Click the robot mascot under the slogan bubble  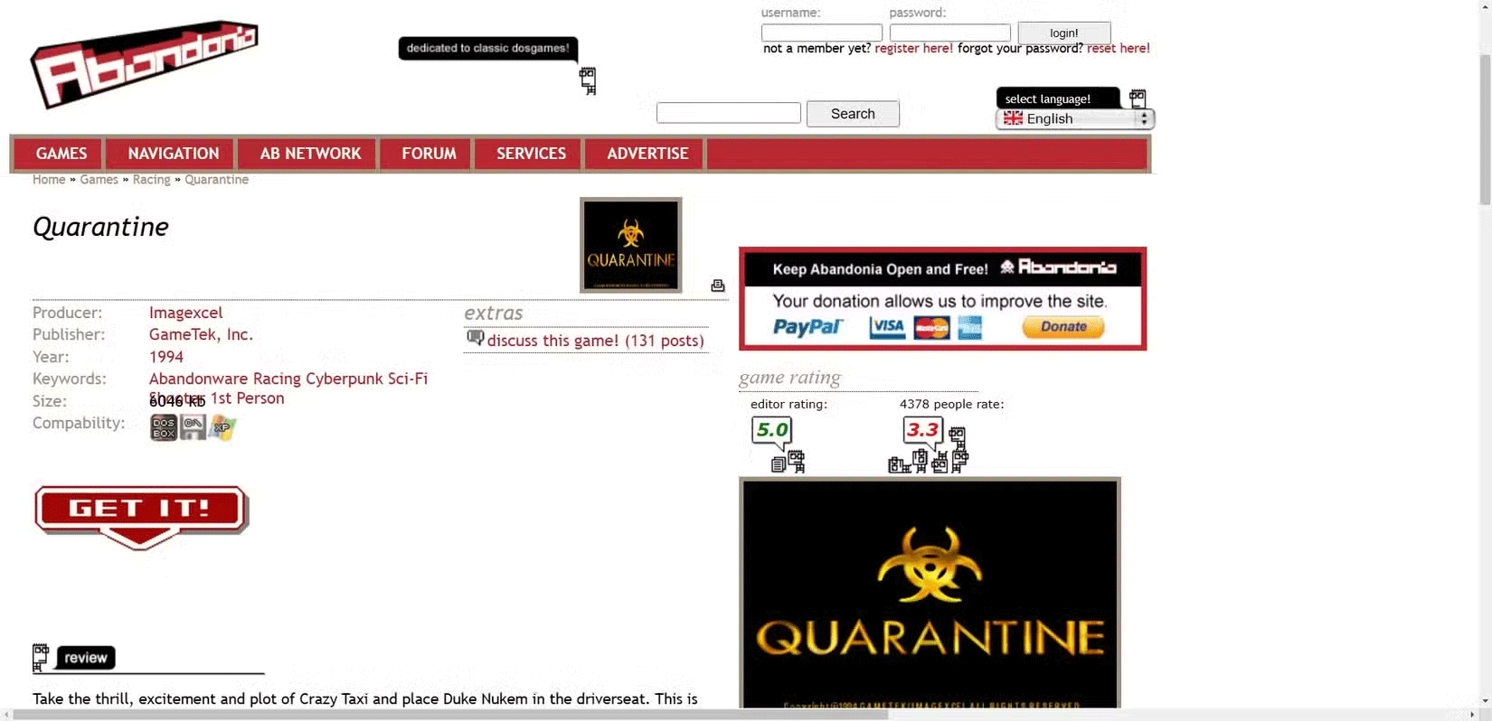click(588, 80)
